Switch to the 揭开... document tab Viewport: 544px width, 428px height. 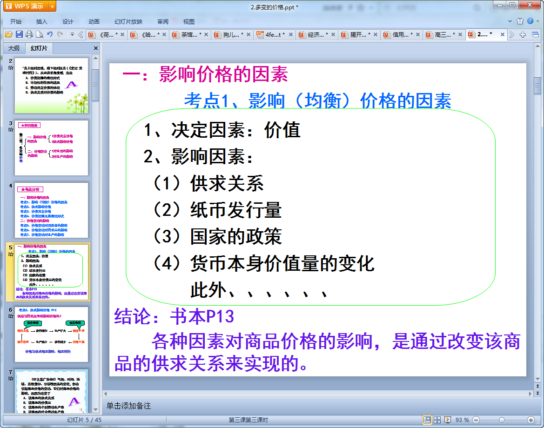359,34
